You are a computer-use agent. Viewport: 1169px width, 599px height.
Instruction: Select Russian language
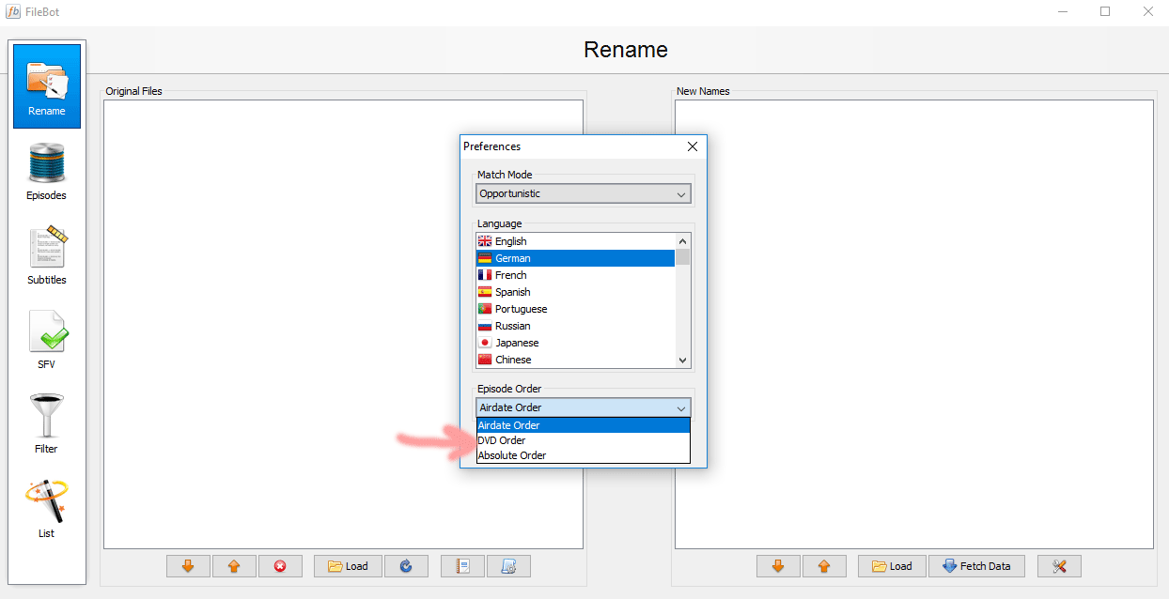click(x=575, y=326)
